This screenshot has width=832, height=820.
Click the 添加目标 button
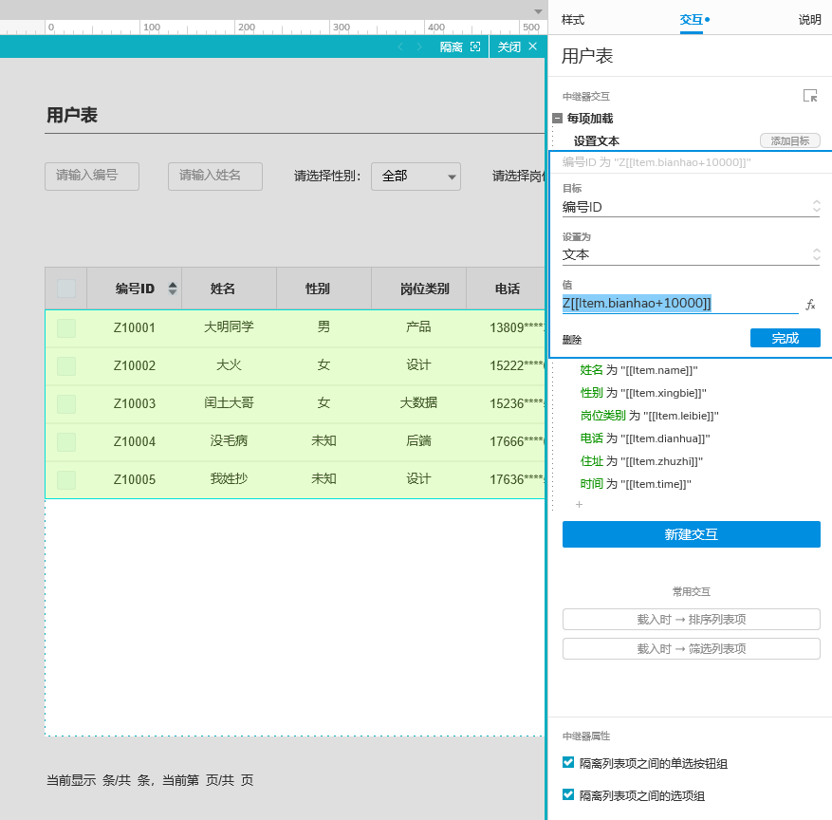tap(790, 140)
